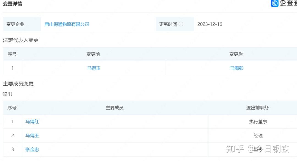This screenshot has height=161, width=297.
Task: Click the 序号 header in the 退出 table
Action: pos(12,108)
